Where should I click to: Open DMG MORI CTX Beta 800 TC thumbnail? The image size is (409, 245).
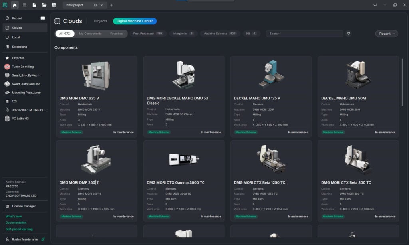pos(358,160)
